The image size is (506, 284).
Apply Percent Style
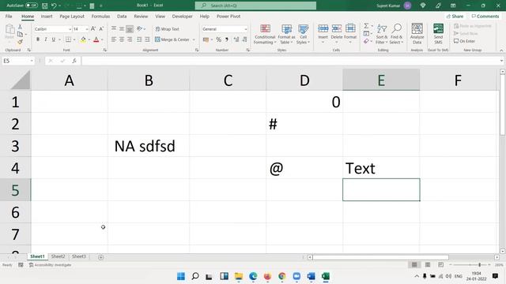218,39
